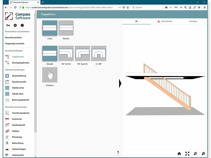Screen dimensions: 211x158
Task: Switch to the Sonstiges tab
Action: click(x=193, y=21)
